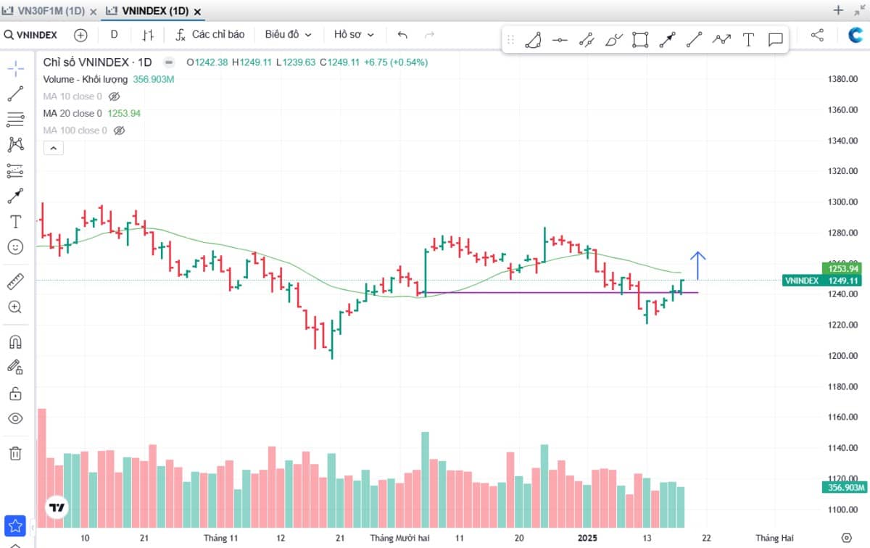Collapse the indicator legend with chevron
This screenshot has height=548, width=870.
point(54,148)
